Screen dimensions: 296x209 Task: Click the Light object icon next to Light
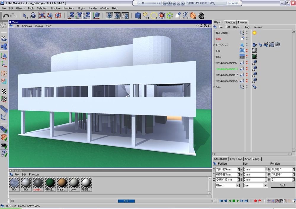(242, 38)
